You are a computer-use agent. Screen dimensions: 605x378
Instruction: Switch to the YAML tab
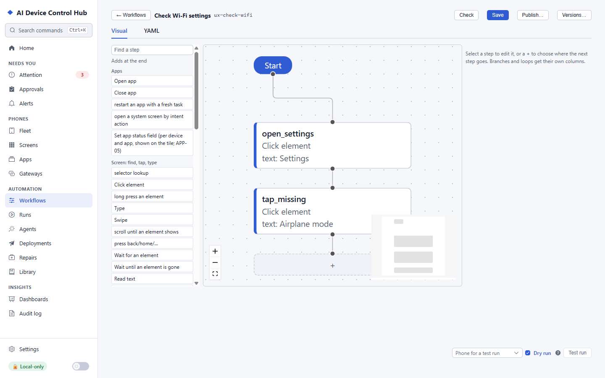152,31
